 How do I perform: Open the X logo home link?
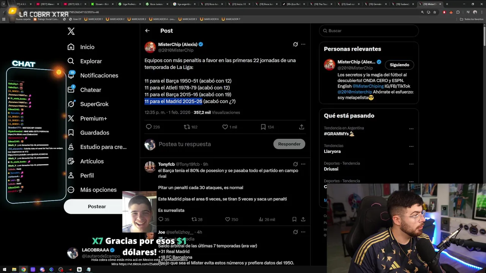pos(71,31)
